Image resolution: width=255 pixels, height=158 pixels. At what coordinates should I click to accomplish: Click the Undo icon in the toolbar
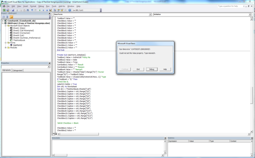[x=32, y=10]
